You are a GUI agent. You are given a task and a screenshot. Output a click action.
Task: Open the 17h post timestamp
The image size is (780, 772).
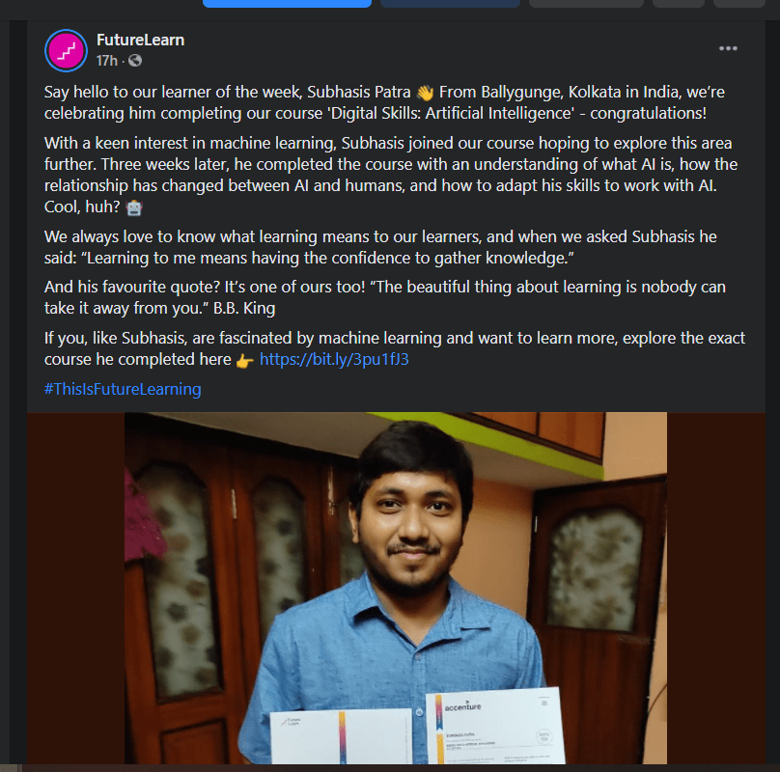coord(106,61)
